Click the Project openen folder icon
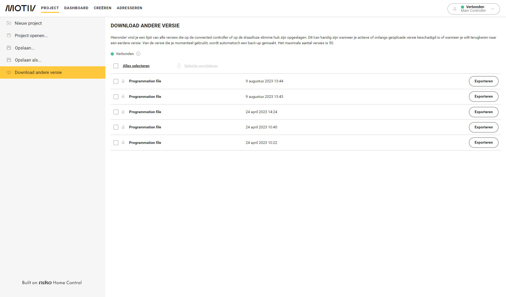 (9, 36)
